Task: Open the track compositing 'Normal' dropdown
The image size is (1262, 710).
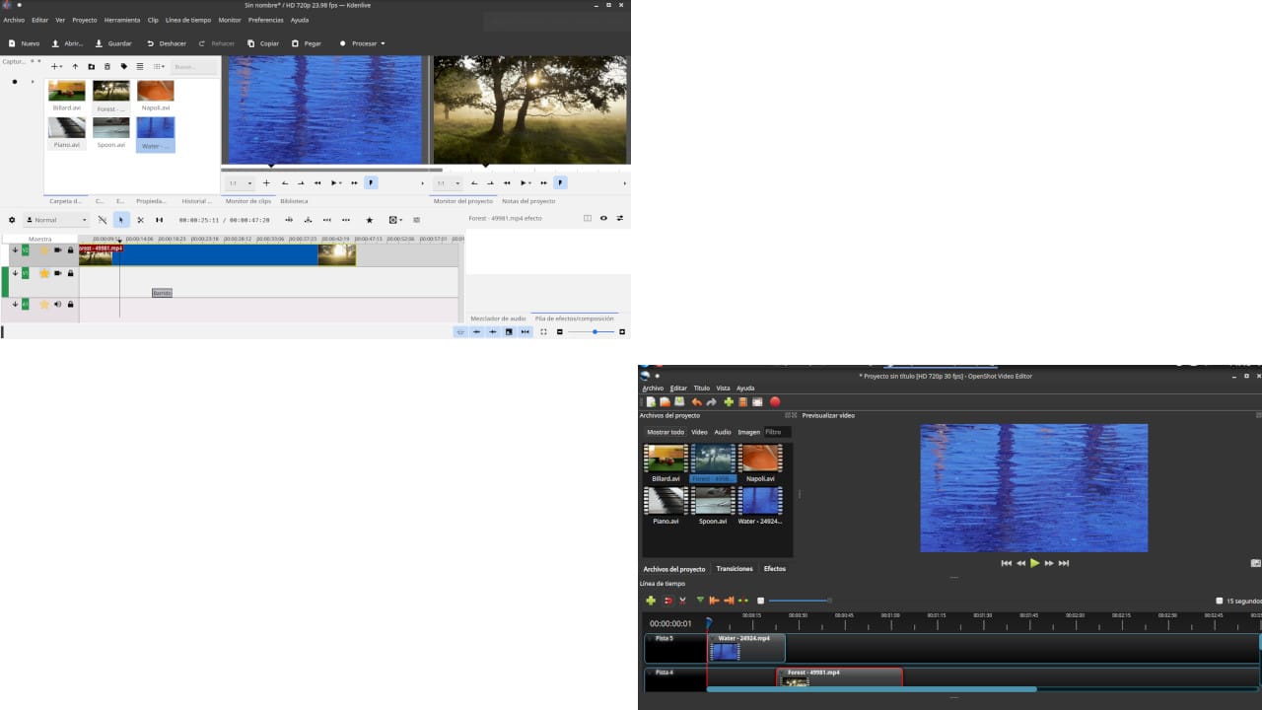Action: [x=56, y=220]
